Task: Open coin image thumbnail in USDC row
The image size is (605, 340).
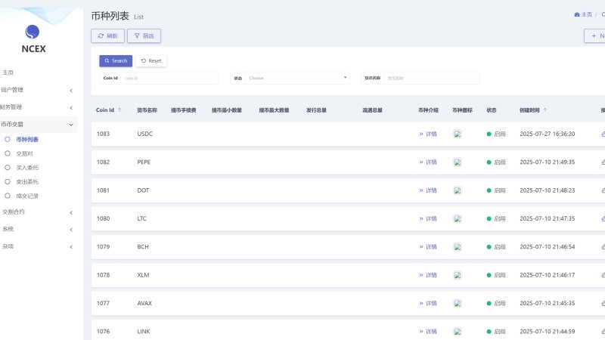Action: 458,134
